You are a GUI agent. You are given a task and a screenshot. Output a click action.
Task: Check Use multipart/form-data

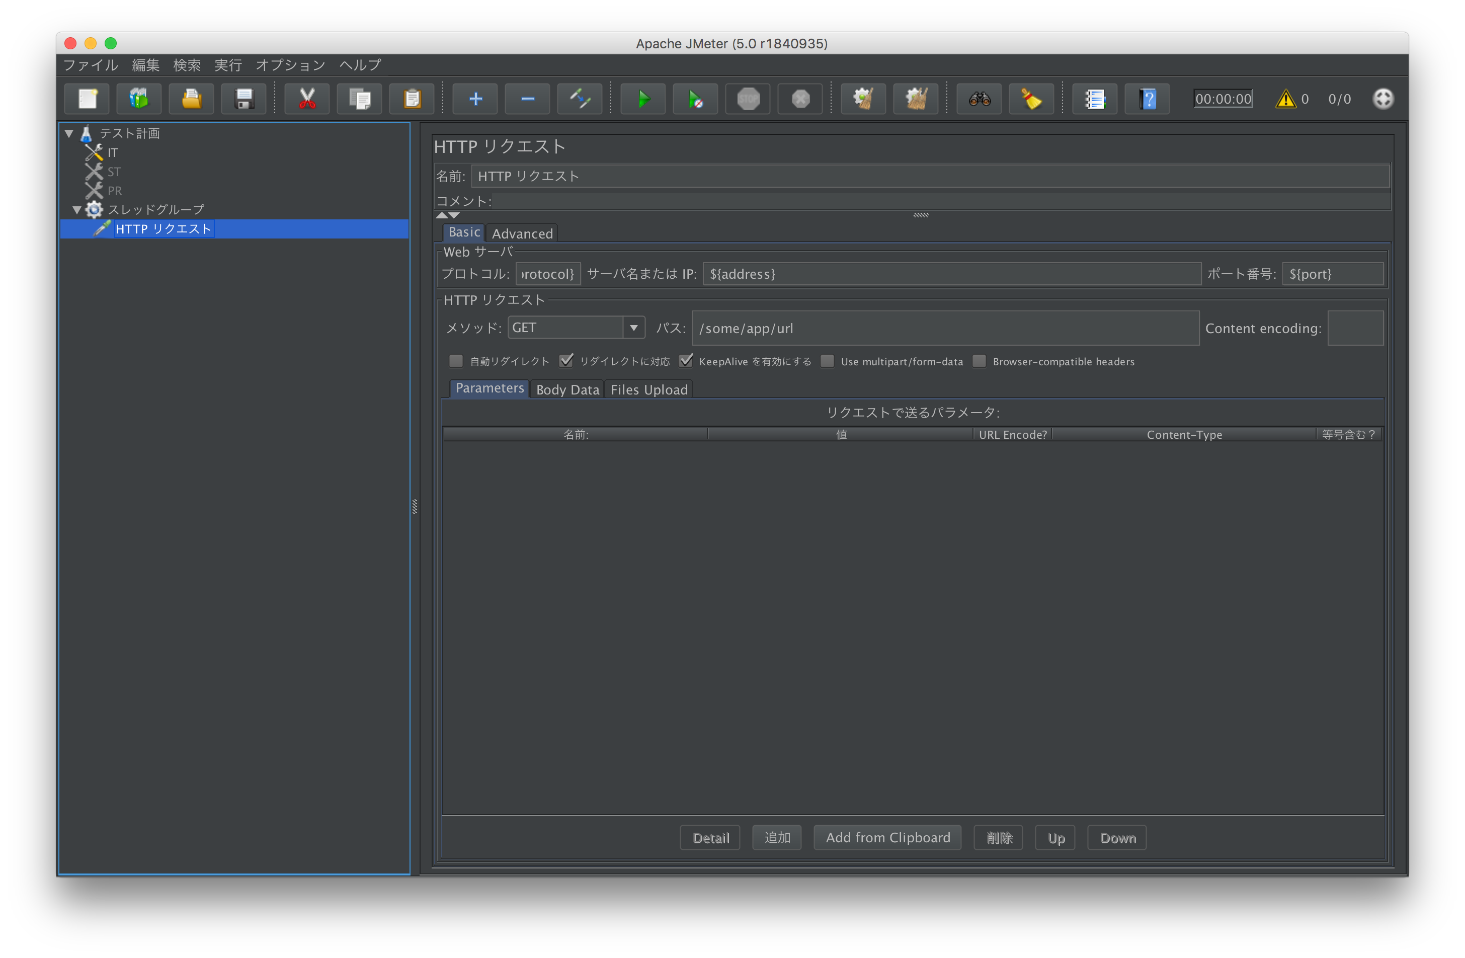click(x=827, y=361)
